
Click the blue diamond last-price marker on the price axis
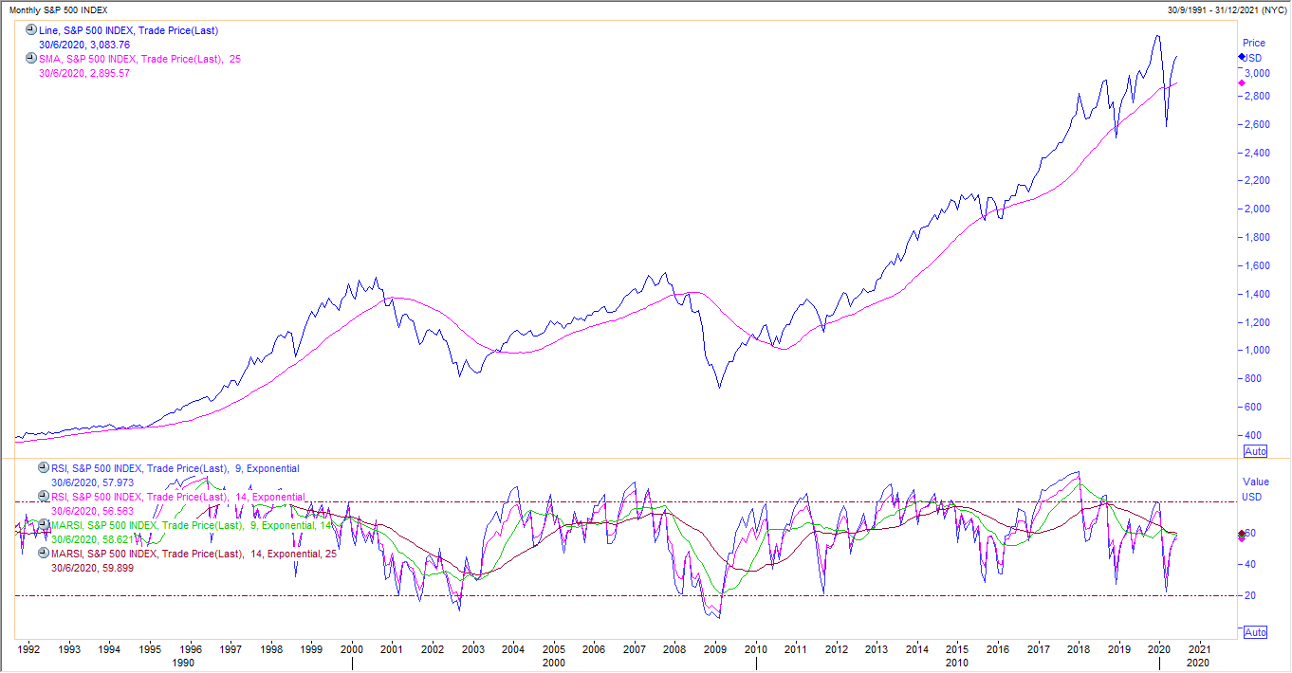point(1242,58)
